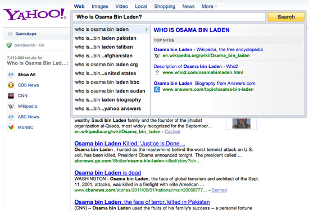Click the 'WHO IS OSAMA BIN LADEN' heading
309x211 pixels.
192,30
